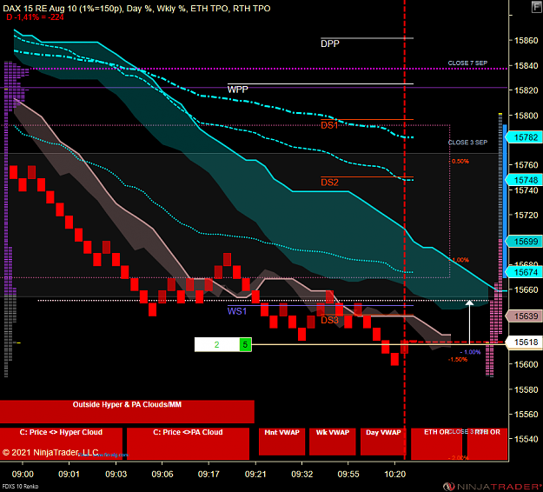This screenshot has height=492, width=543.
Task: Select the 15748 cyan price marker
Action: pyautogui.click(x=524, y=180)
